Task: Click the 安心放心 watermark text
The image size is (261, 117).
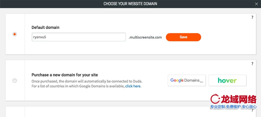Action: pyautogui.click(x=249, y=107)
